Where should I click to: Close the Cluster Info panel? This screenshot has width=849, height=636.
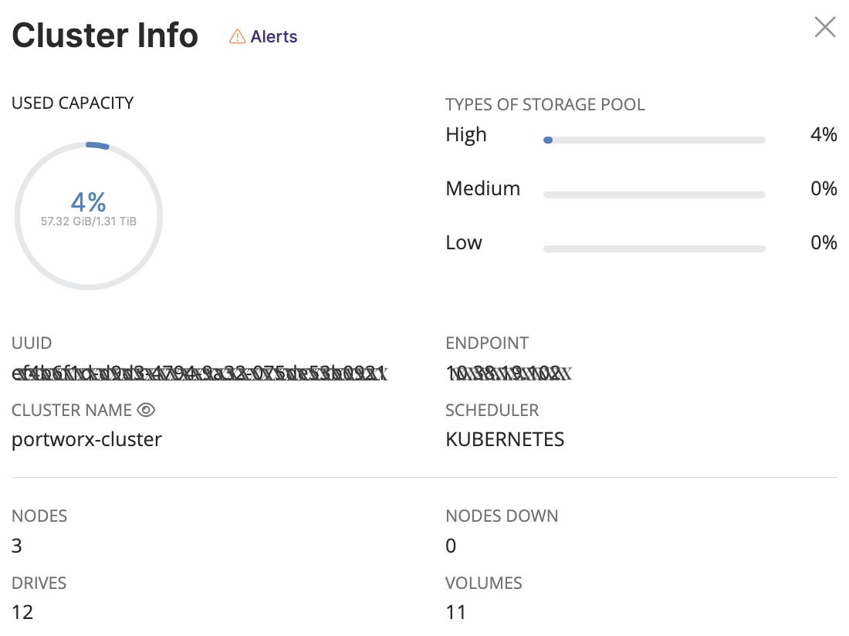click(x=825, y=28)
